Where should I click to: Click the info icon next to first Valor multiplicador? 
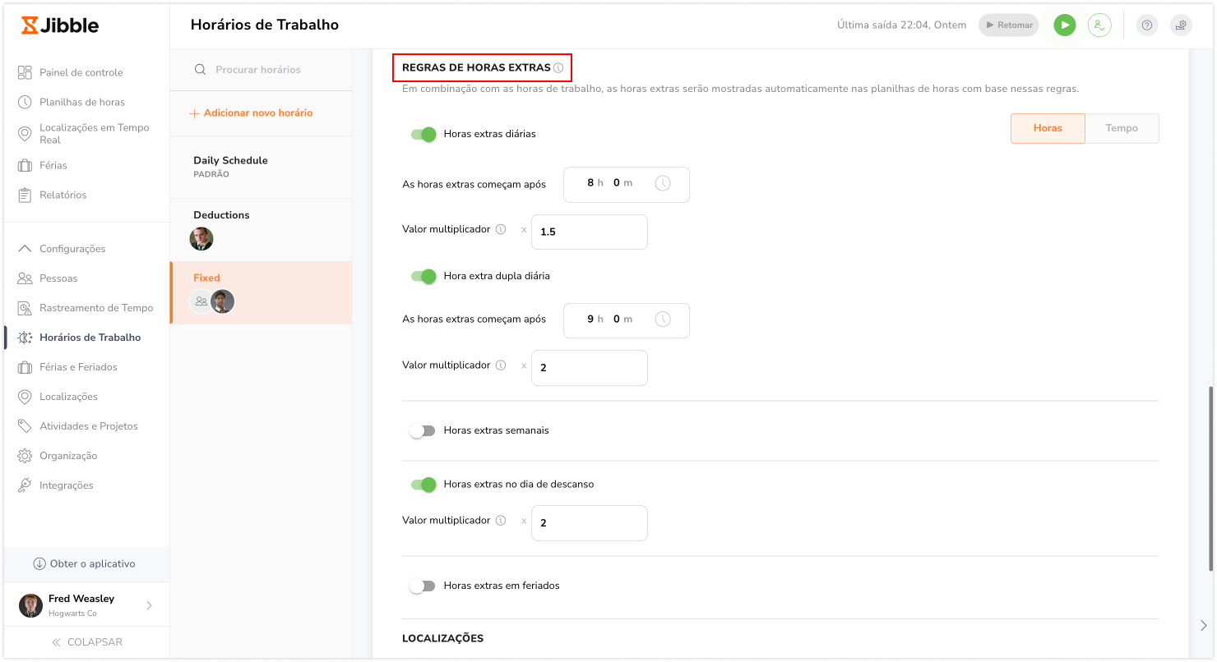coord(501,229)
